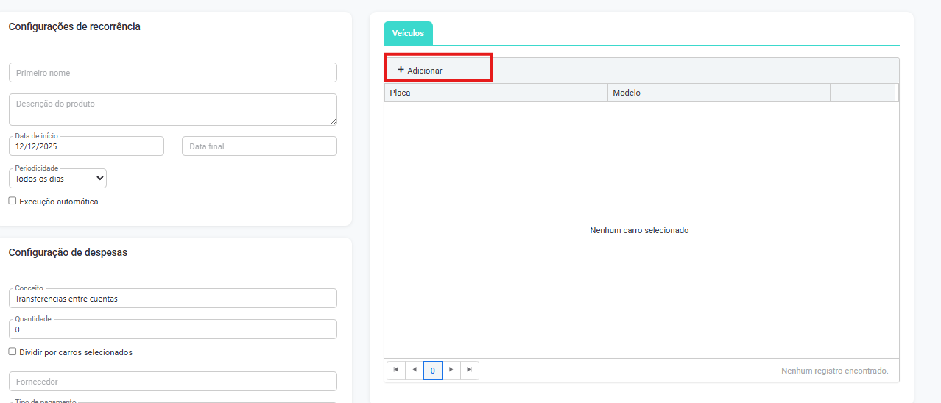Switch to the Veículos tab

tap(408, 33)
